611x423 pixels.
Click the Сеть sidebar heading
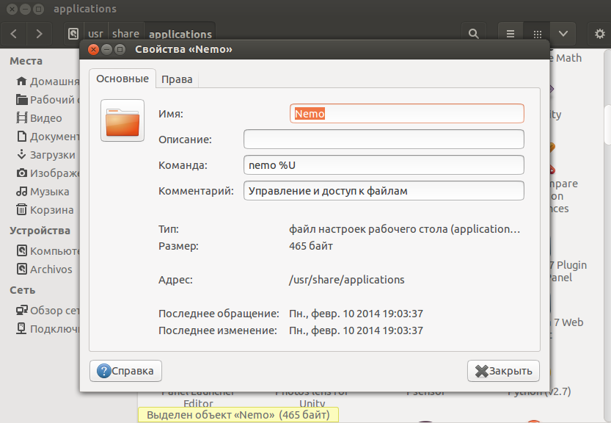pyautogui.click(x=23, y=290)
